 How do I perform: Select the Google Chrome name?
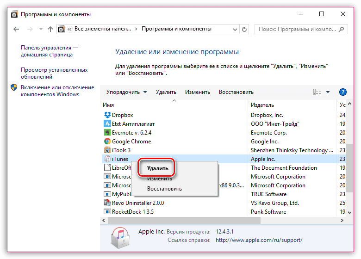131,142
